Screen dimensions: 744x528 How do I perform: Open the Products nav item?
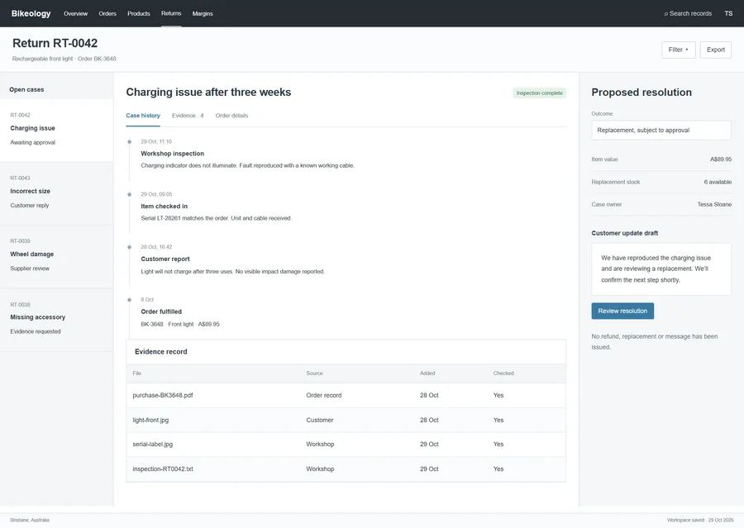click(x=139, y=14)
